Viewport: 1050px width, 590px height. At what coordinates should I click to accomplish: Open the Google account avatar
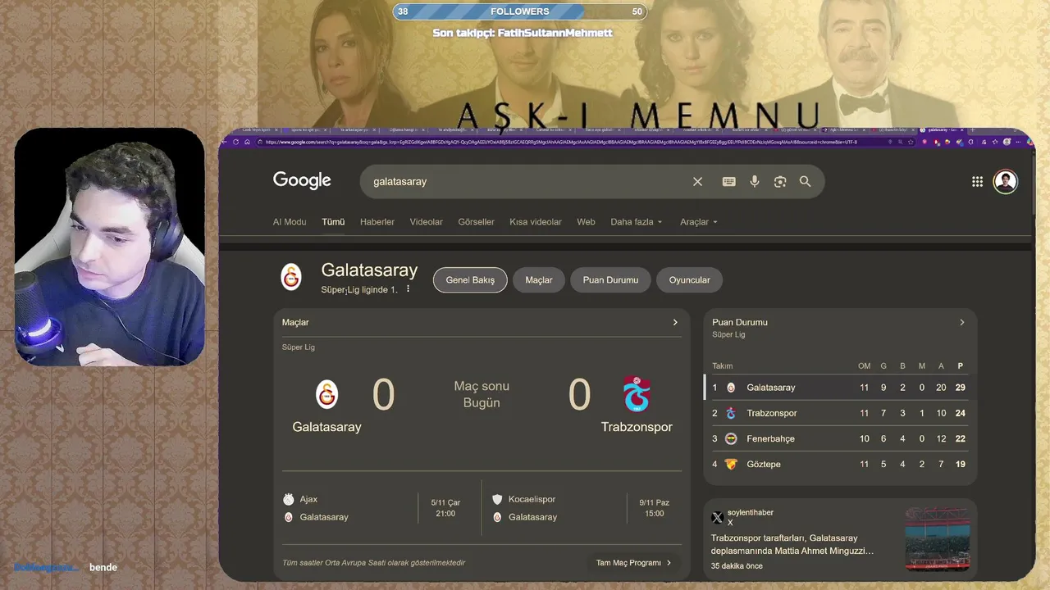pyautogui.click(x=1005, y=182)
